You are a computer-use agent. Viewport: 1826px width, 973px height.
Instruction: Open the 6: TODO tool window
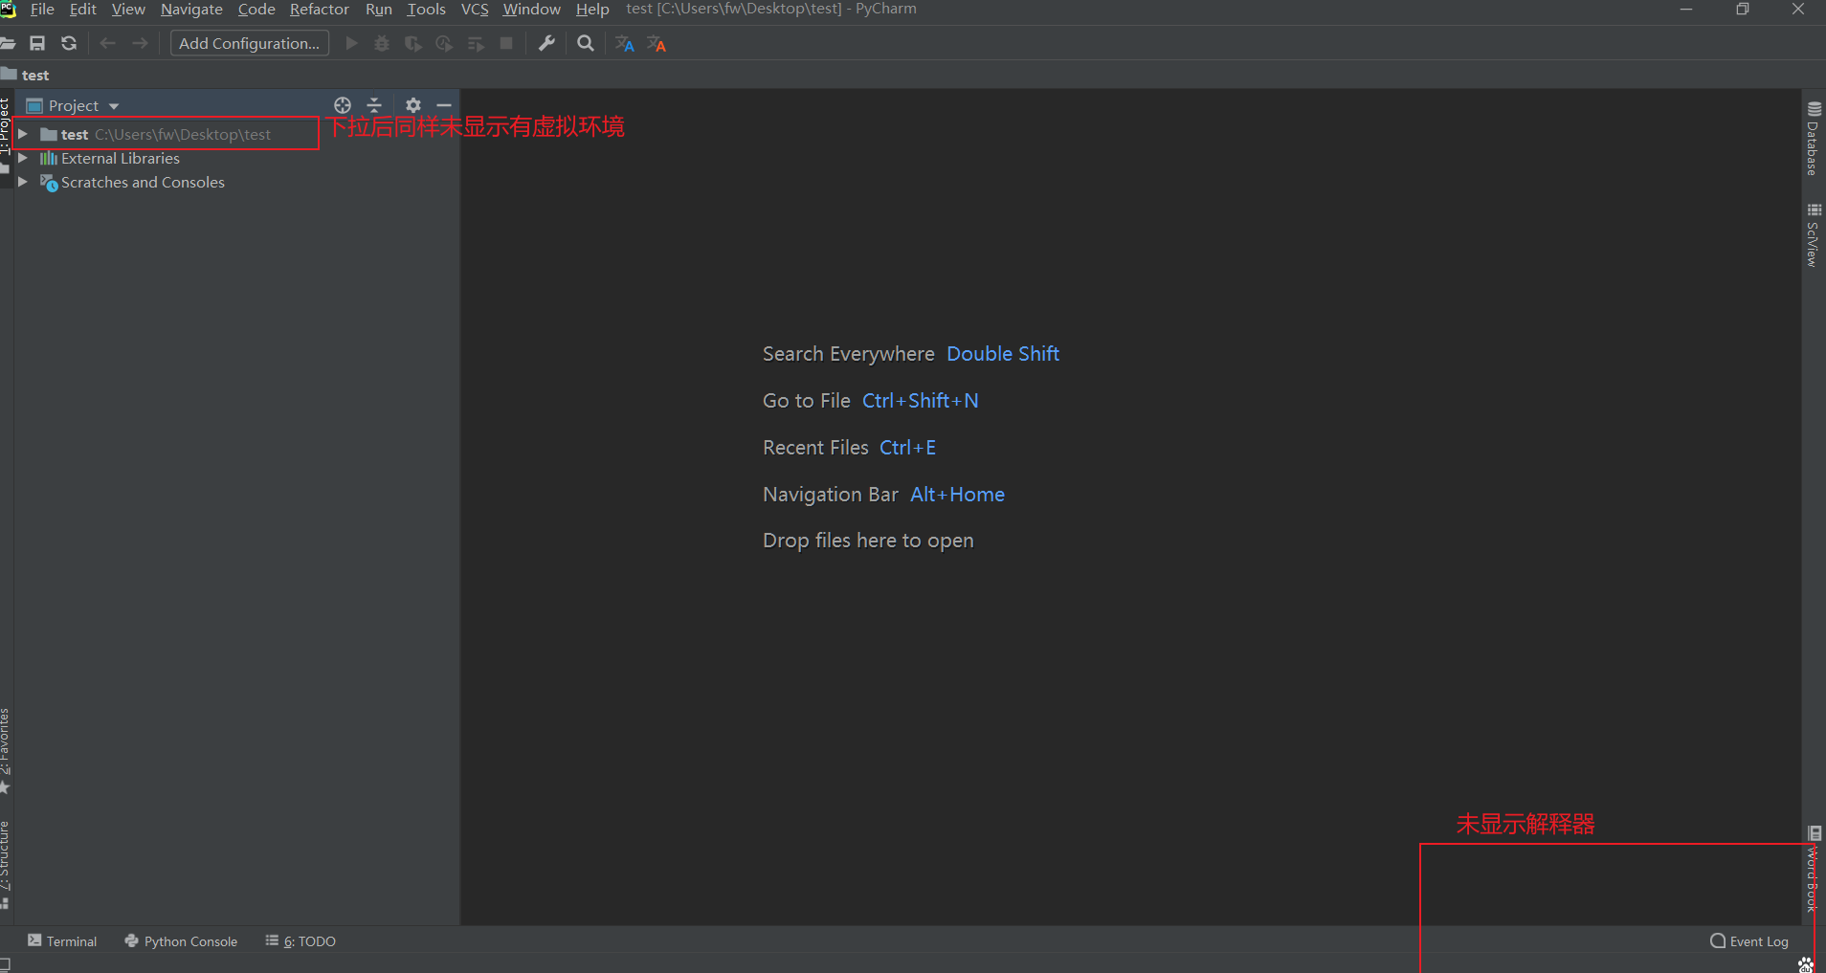[x=301, y=941]
